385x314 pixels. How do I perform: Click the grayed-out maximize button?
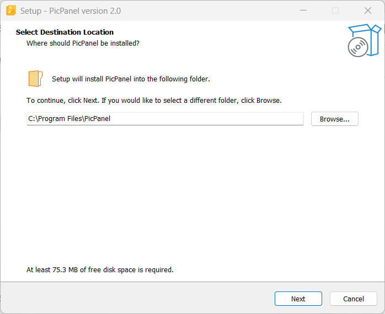click(335, 10)
